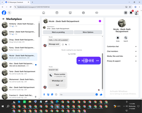Open Groups icon in top navigation
The height and width of the screenshot is (113, 142).
pos(83,13)
